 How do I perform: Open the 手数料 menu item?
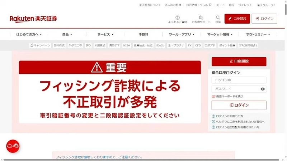click(143, 34)
